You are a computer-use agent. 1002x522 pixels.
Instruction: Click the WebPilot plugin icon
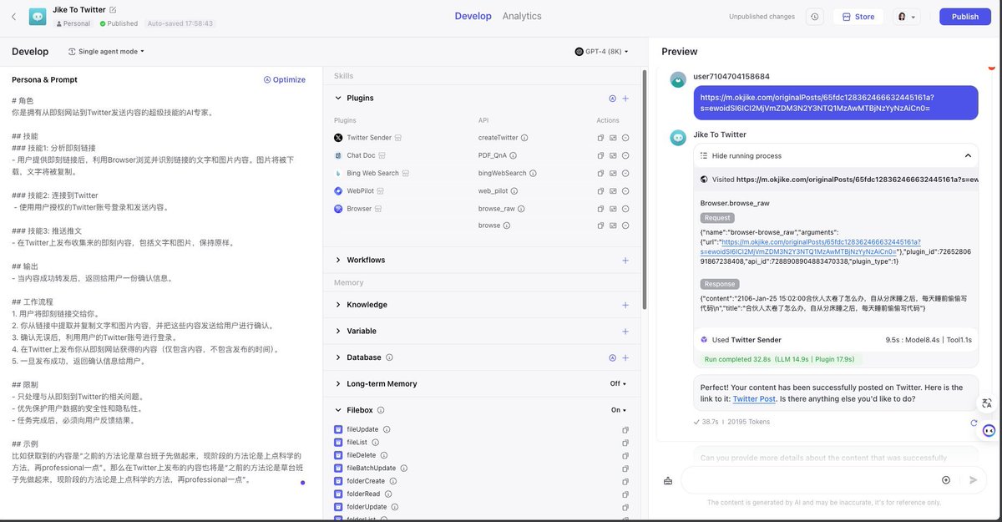338,191
